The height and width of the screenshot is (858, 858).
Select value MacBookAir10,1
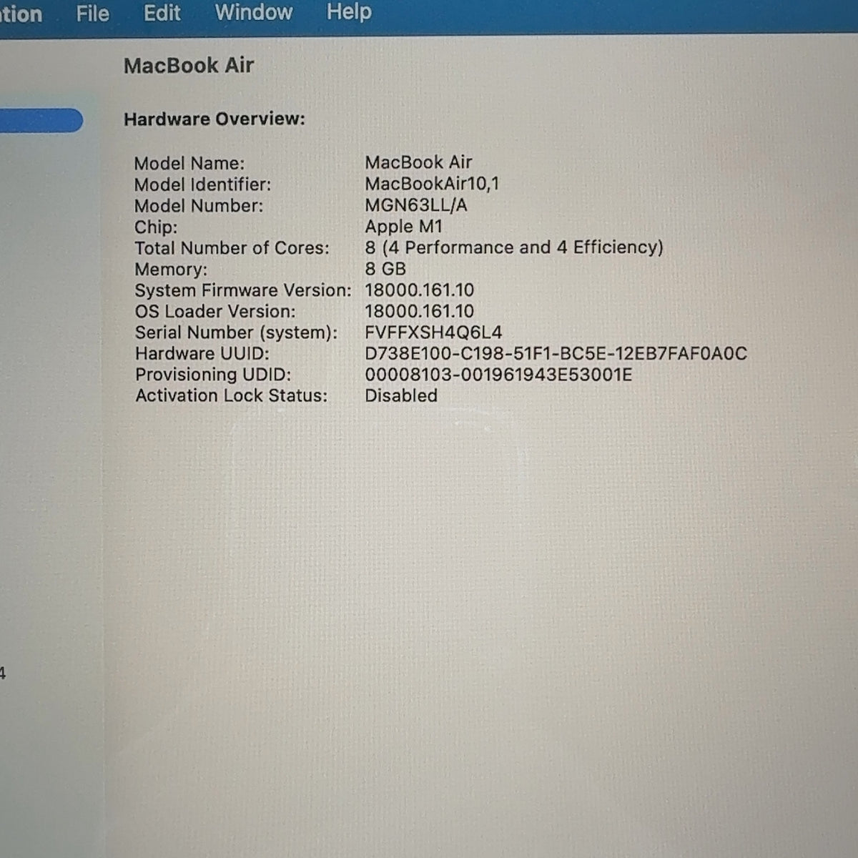433,184
